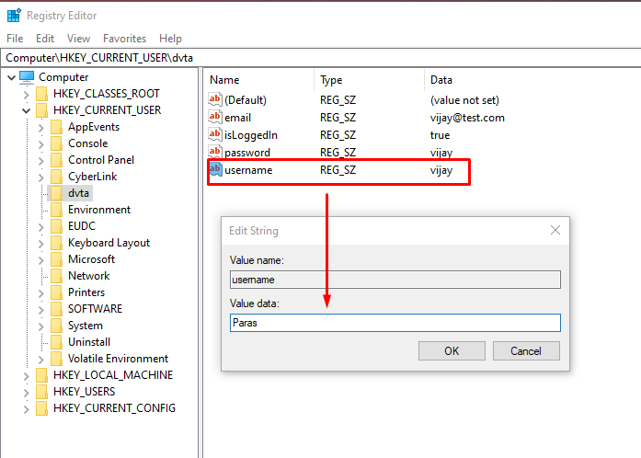Collapse the HKEY_CURRENT_USER node
641x458 pixels.
click(x=26, y=110)
